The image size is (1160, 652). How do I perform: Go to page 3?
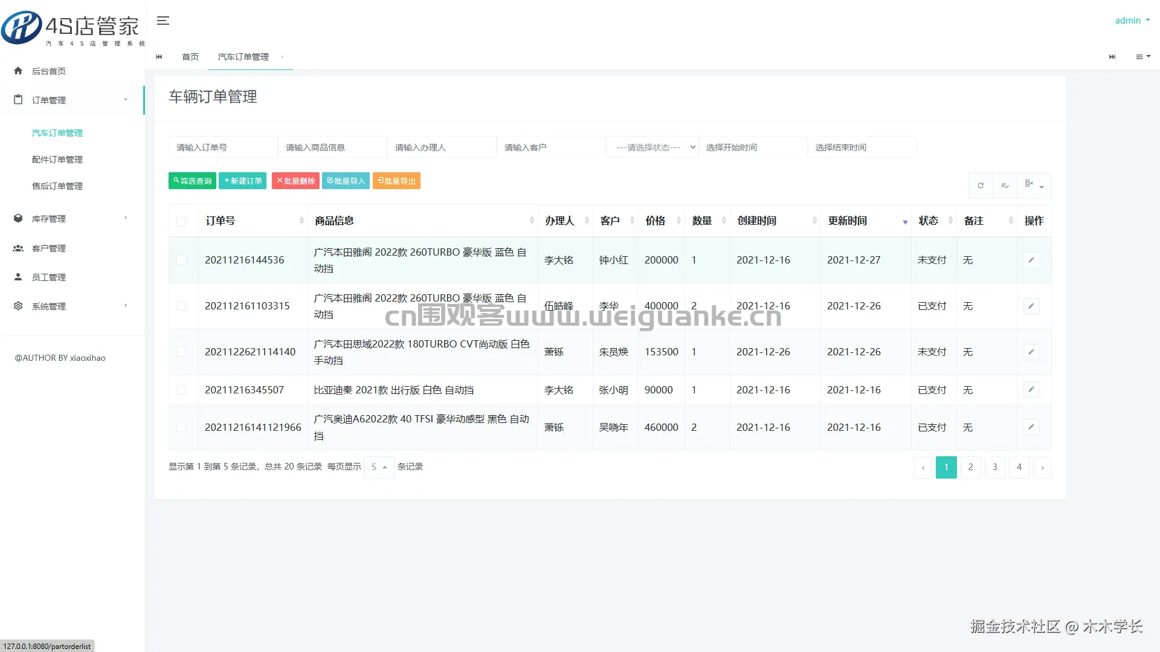[994, 467]
